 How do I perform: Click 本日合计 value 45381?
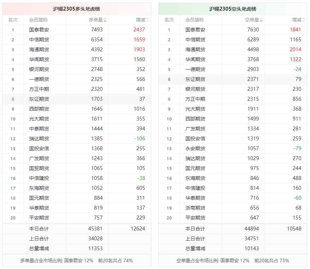point(95,229)
